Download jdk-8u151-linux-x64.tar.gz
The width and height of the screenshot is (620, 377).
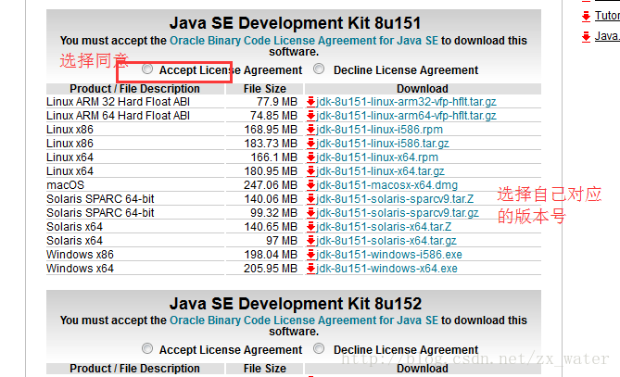(380, 171)
